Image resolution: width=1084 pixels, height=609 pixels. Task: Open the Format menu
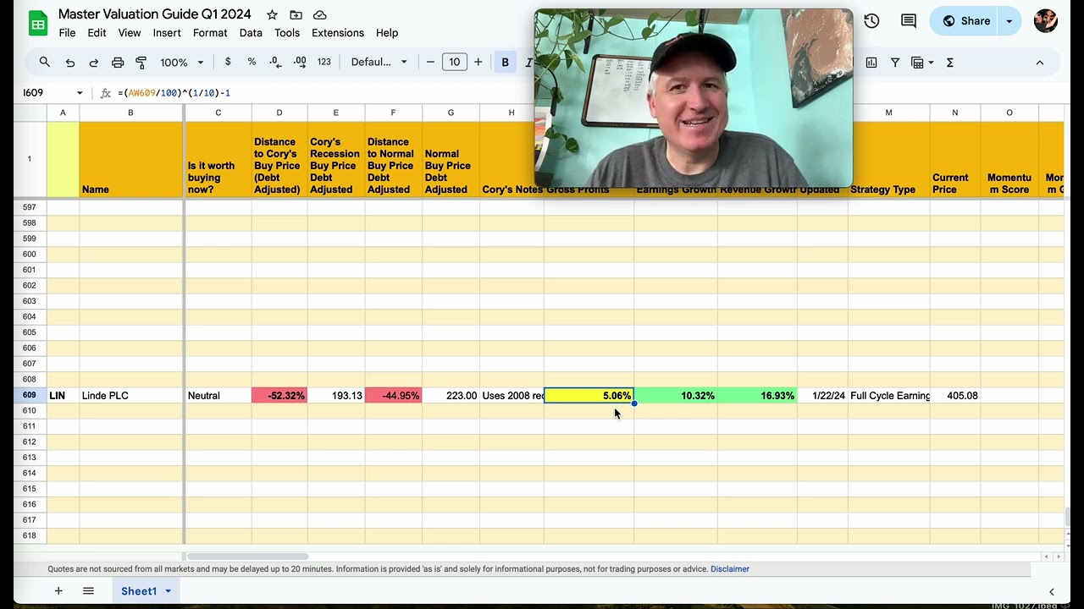[210, 33]
